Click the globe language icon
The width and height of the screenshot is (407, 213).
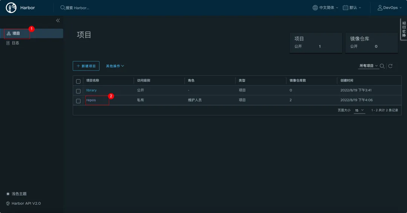(x=315, y=8)
